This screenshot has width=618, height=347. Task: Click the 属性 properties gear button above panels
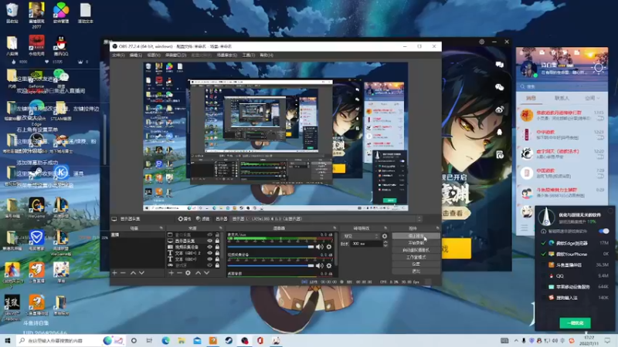185,219
